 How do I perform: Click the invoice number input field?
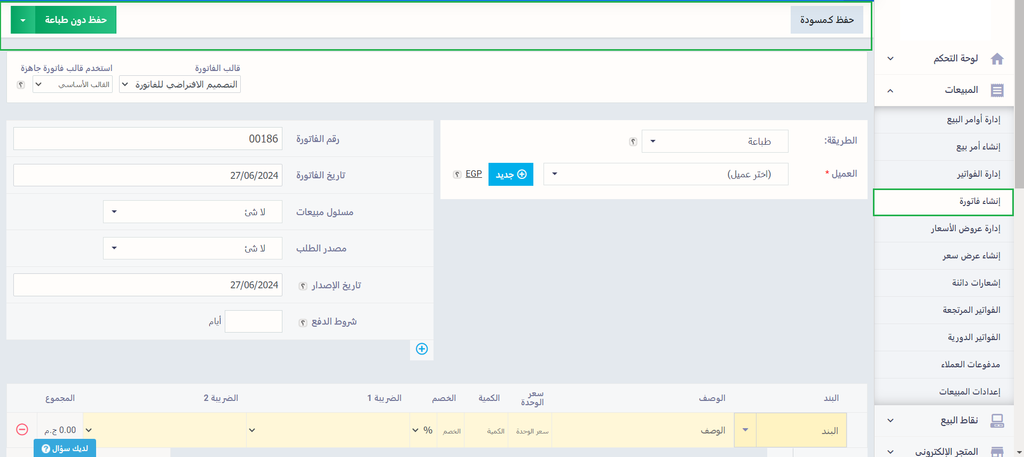tap(148, 139)
